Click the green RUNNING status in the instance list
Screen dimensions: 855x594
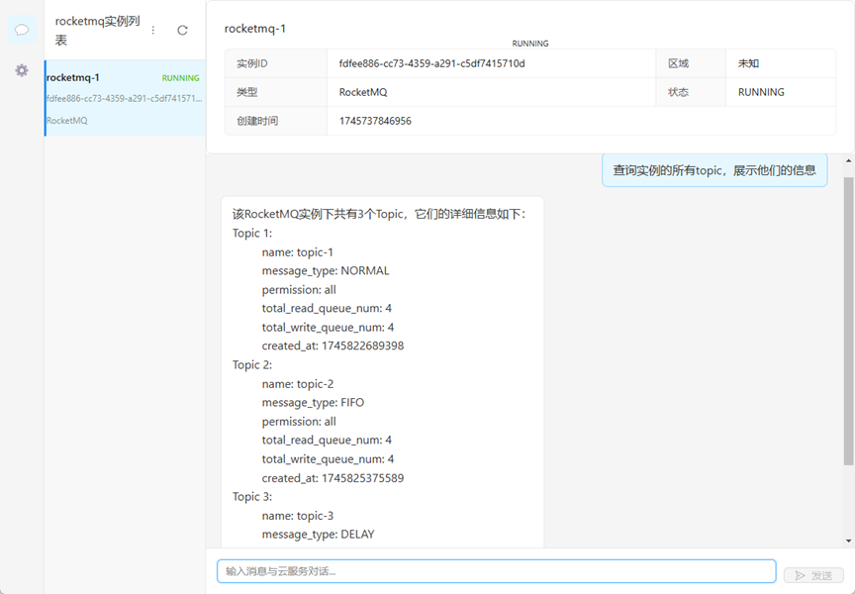click(180, 78)
